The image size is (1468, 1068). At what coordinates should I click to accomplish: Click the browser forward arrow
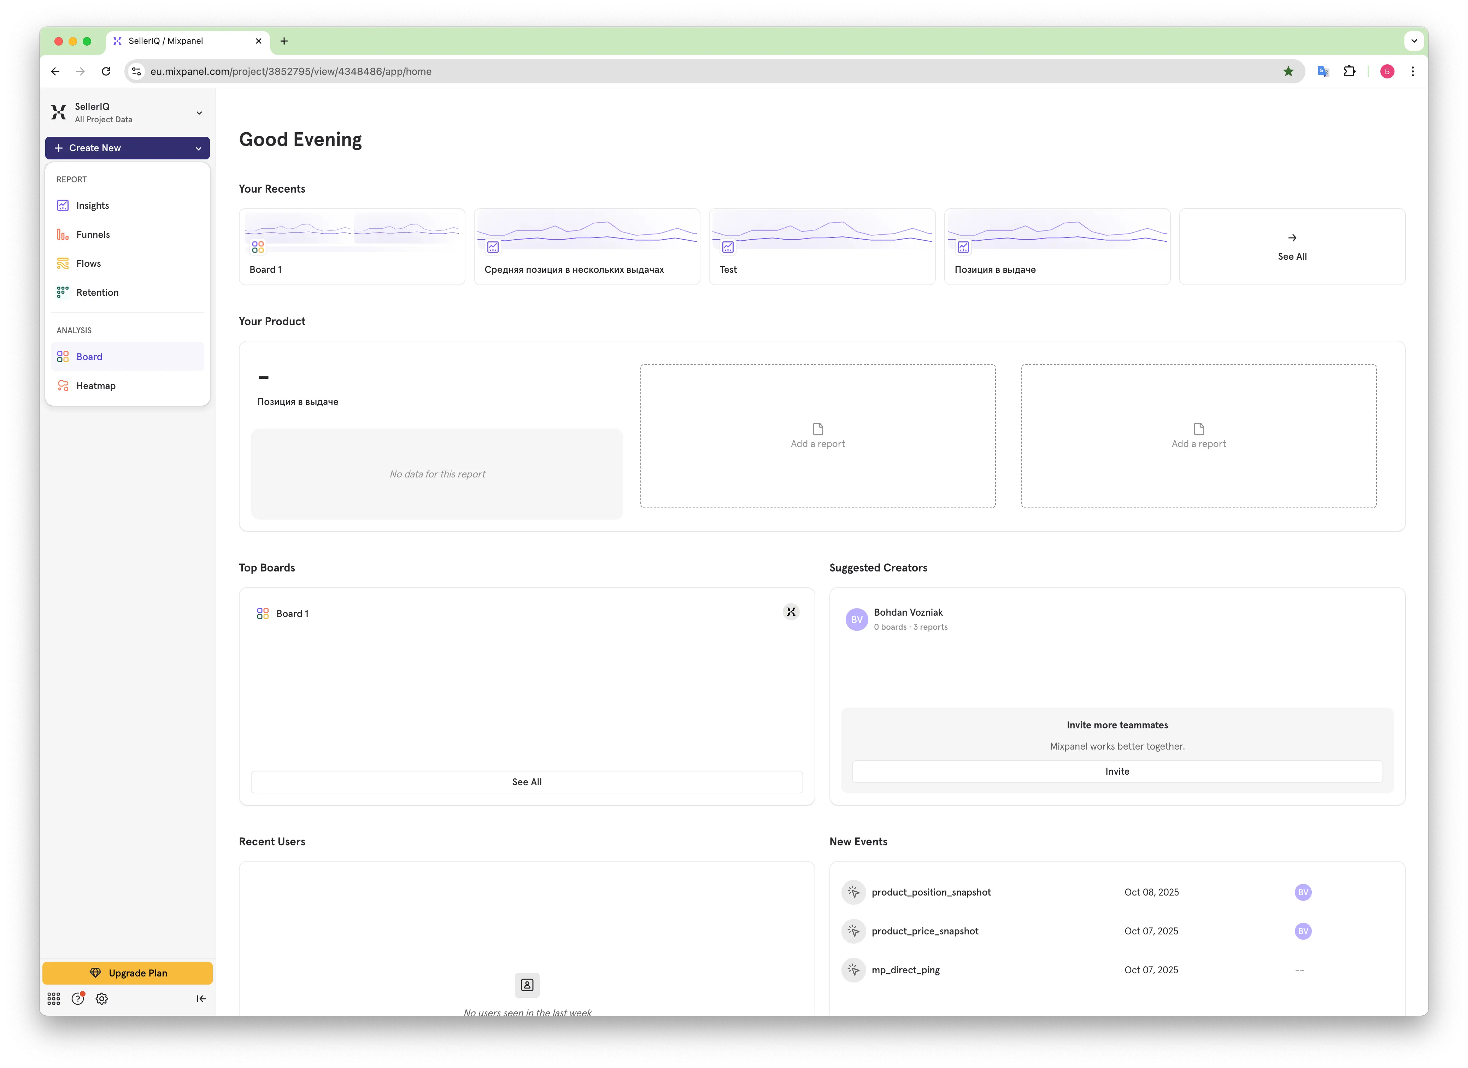click(x=80, y=72)
